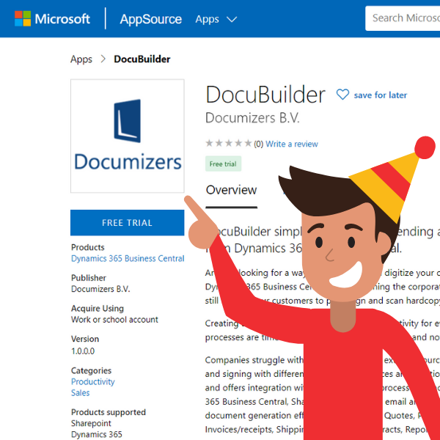Open Dynamics 365 Business Central product link
The height and width of the screenshot is (440, 440).
(x=128, y=258)
